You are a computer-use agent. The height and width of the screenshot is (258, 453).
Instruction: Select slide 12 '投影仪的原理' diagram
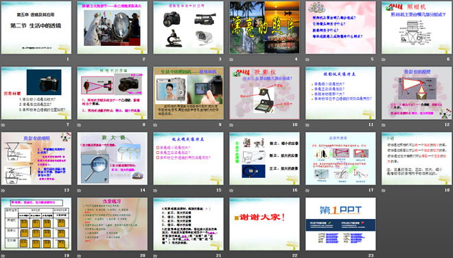417,93
